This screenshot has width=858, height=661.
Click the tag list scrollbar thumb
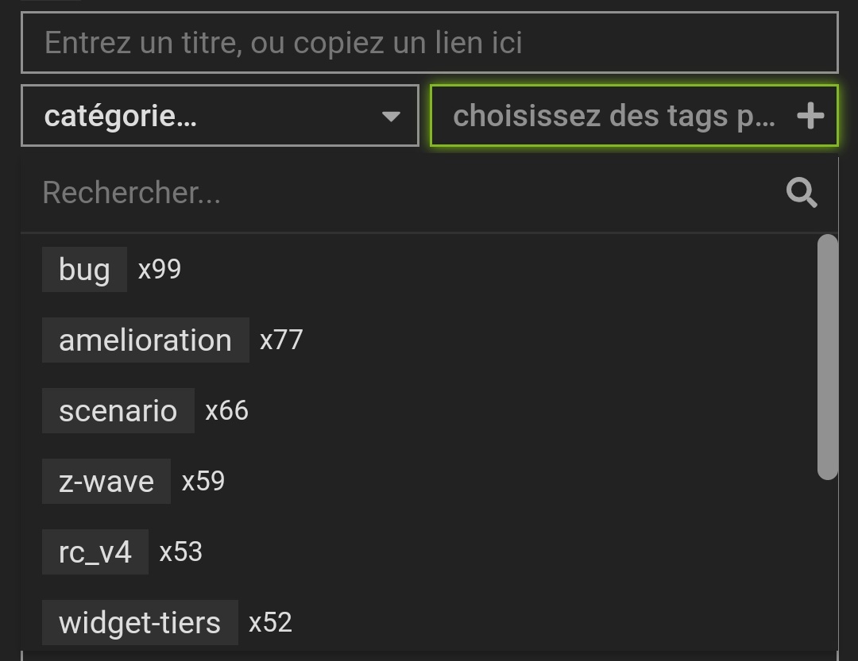827,357
